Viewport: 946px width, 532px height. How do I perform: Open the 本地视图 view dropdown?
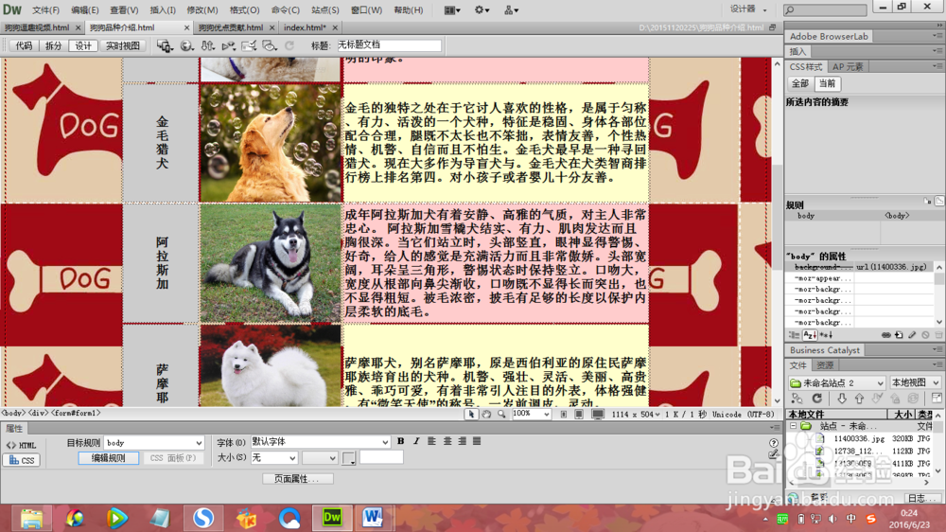915,382
